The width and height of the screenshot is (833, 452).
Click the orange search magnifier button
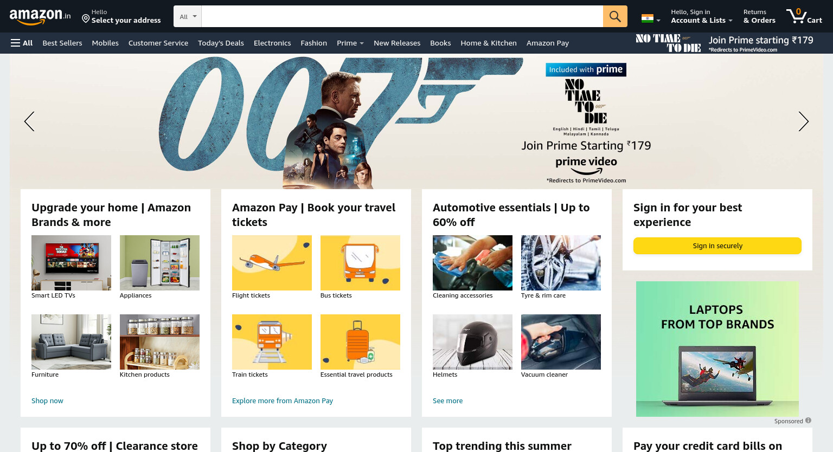tap(615, 16)
